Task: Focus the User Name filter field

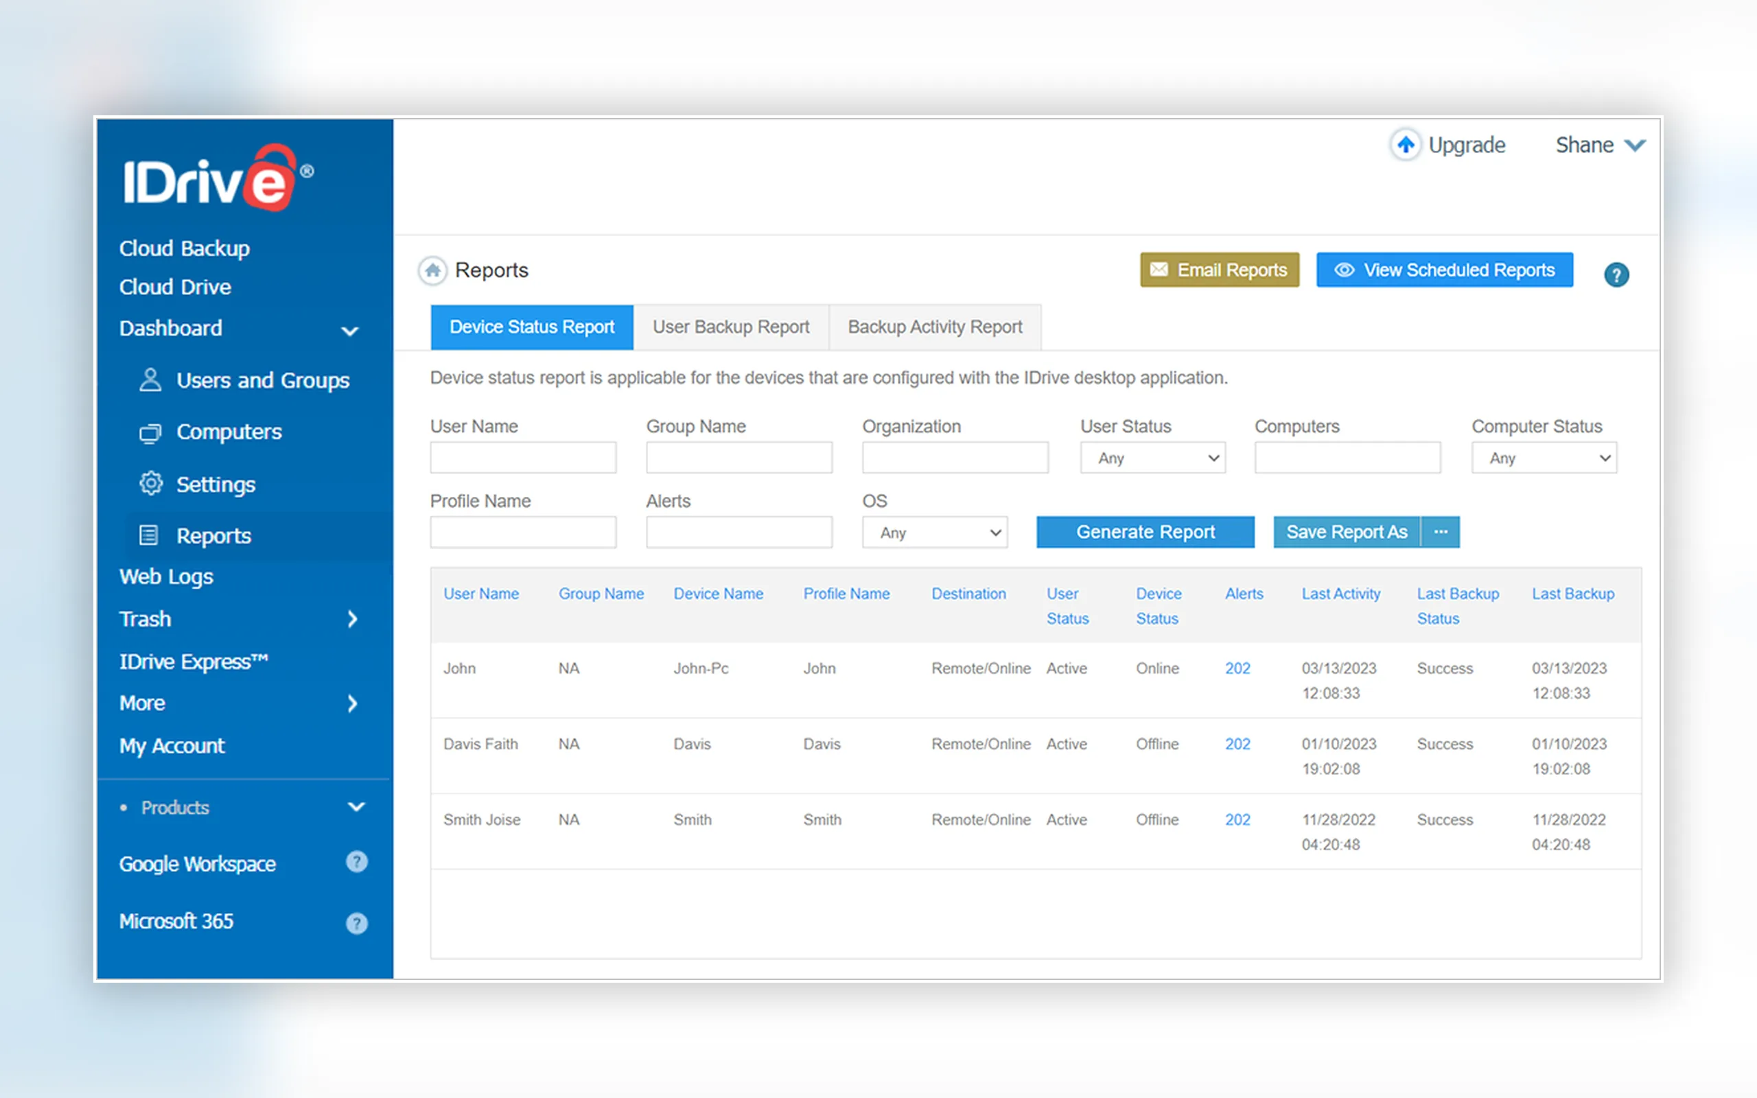Action: click(523, 458)
